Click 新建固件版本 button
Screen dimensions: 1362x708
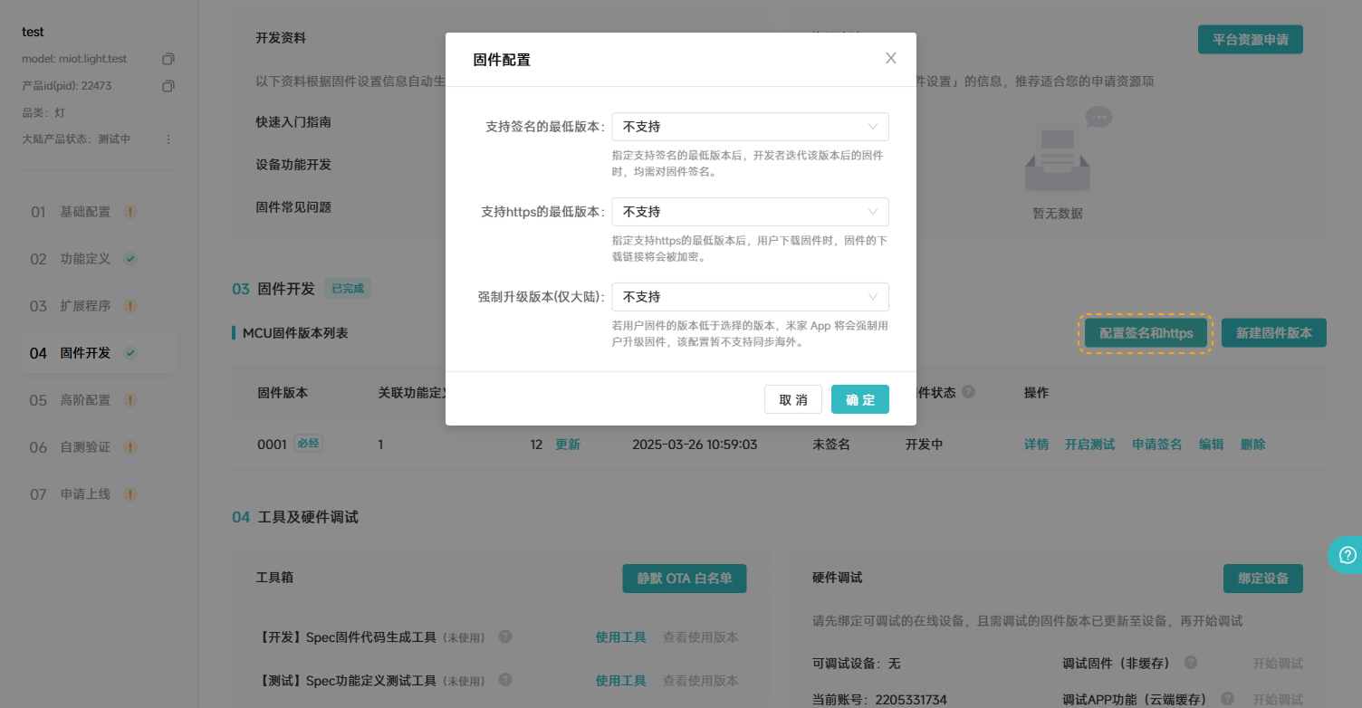pos(1273,332)
